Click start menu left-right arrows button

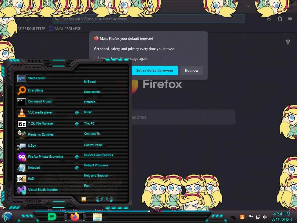pos(104,199)
